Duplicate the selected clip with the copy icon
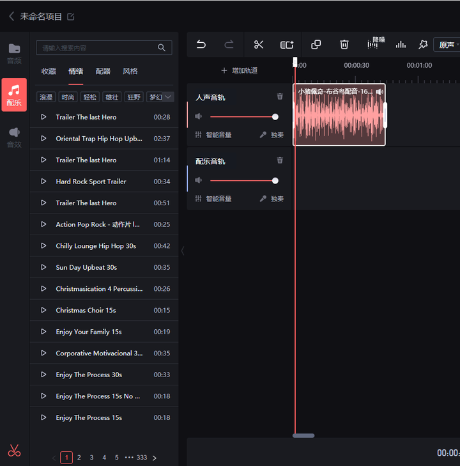The width and height of the screenshot is (460, 466). tap(316, 45)
